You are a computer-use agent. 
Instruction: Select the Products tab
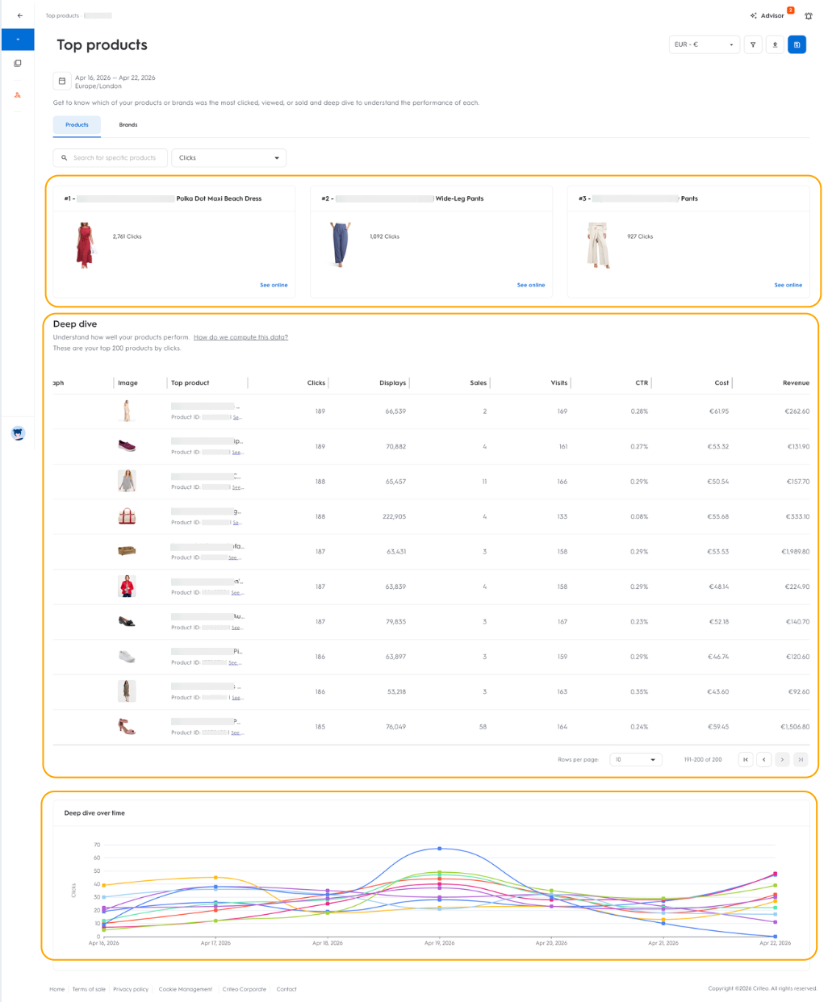77,125
